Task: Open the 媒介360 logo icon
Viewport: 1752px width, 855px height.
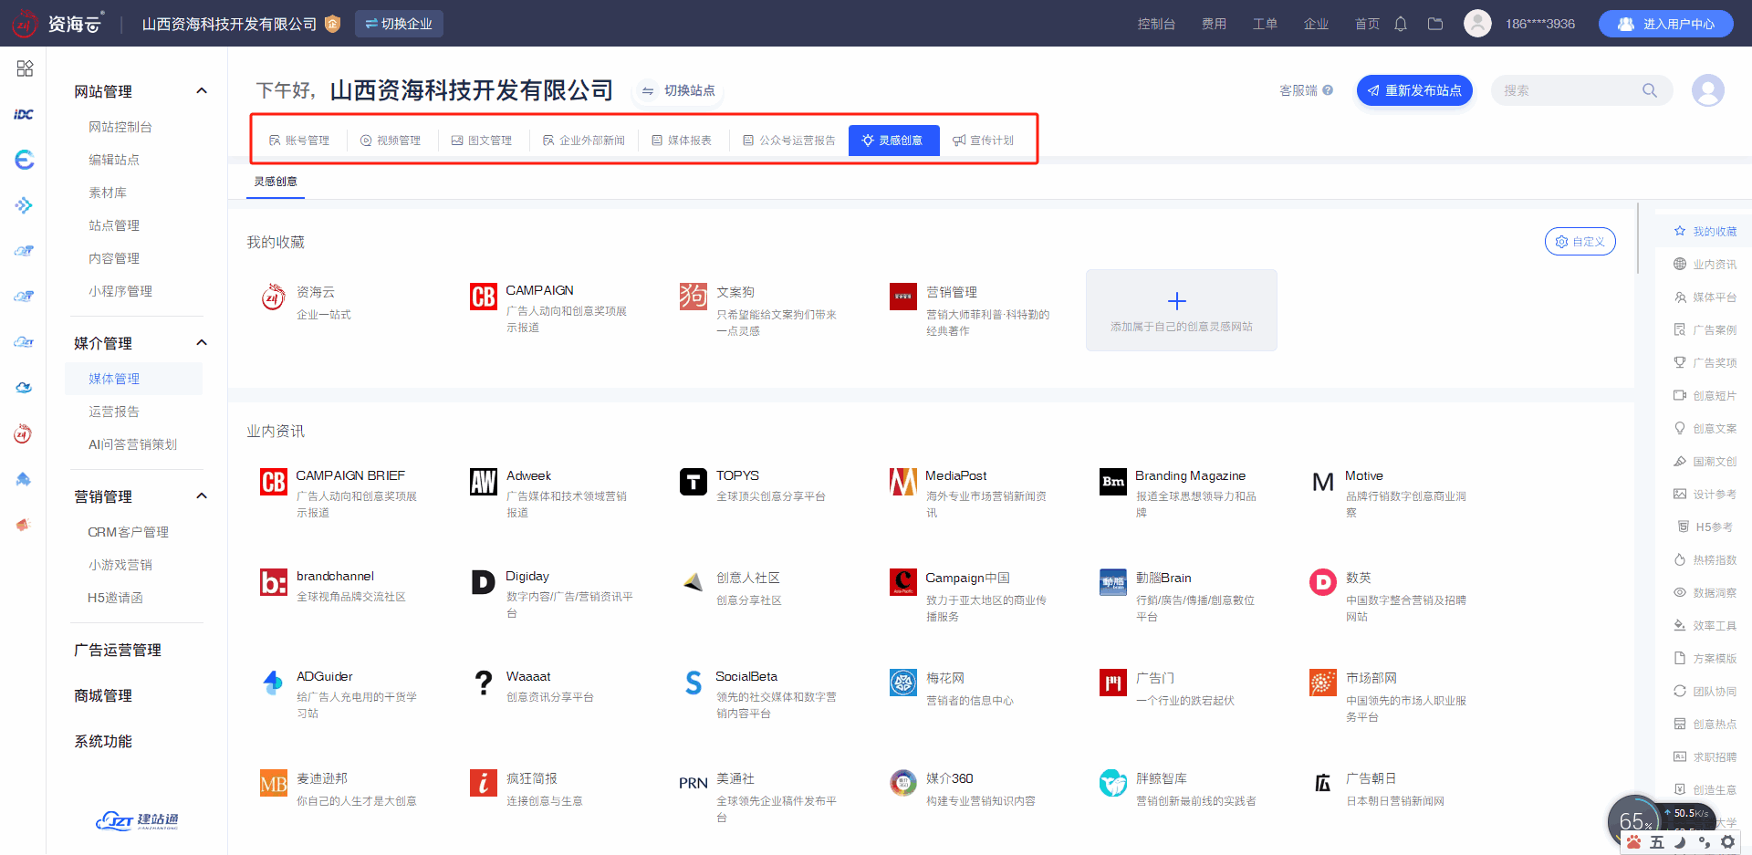Action: (903, 782)
